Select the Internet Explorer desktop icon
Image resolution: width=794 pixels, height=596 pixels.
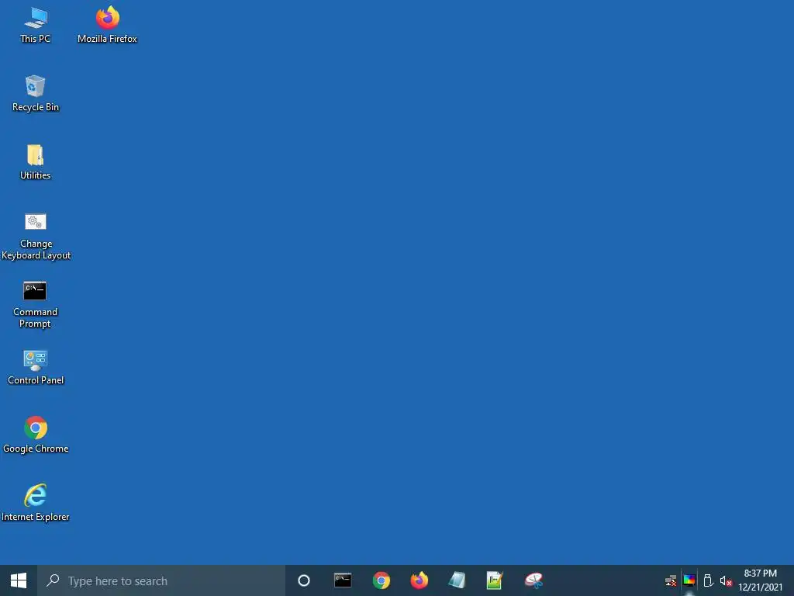tap(36, 503)
